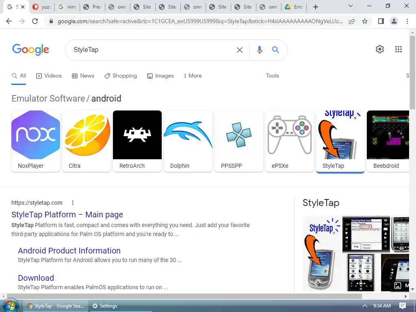Switch to the Erro Google Drive tab
The height and width of the screenshot is (312, 416).
click(x=294, y=7)
